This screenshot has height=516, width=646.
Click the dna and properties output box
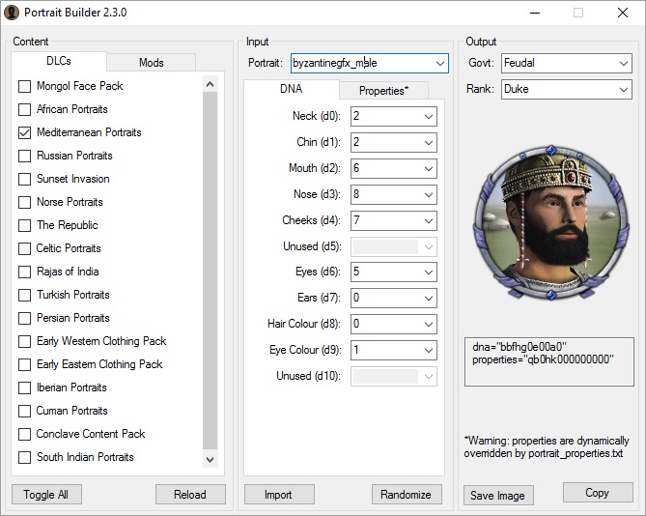(549, 361)
